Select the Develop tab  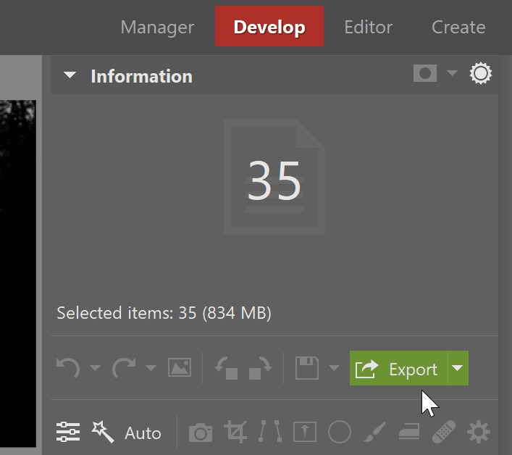click(269, 26)
